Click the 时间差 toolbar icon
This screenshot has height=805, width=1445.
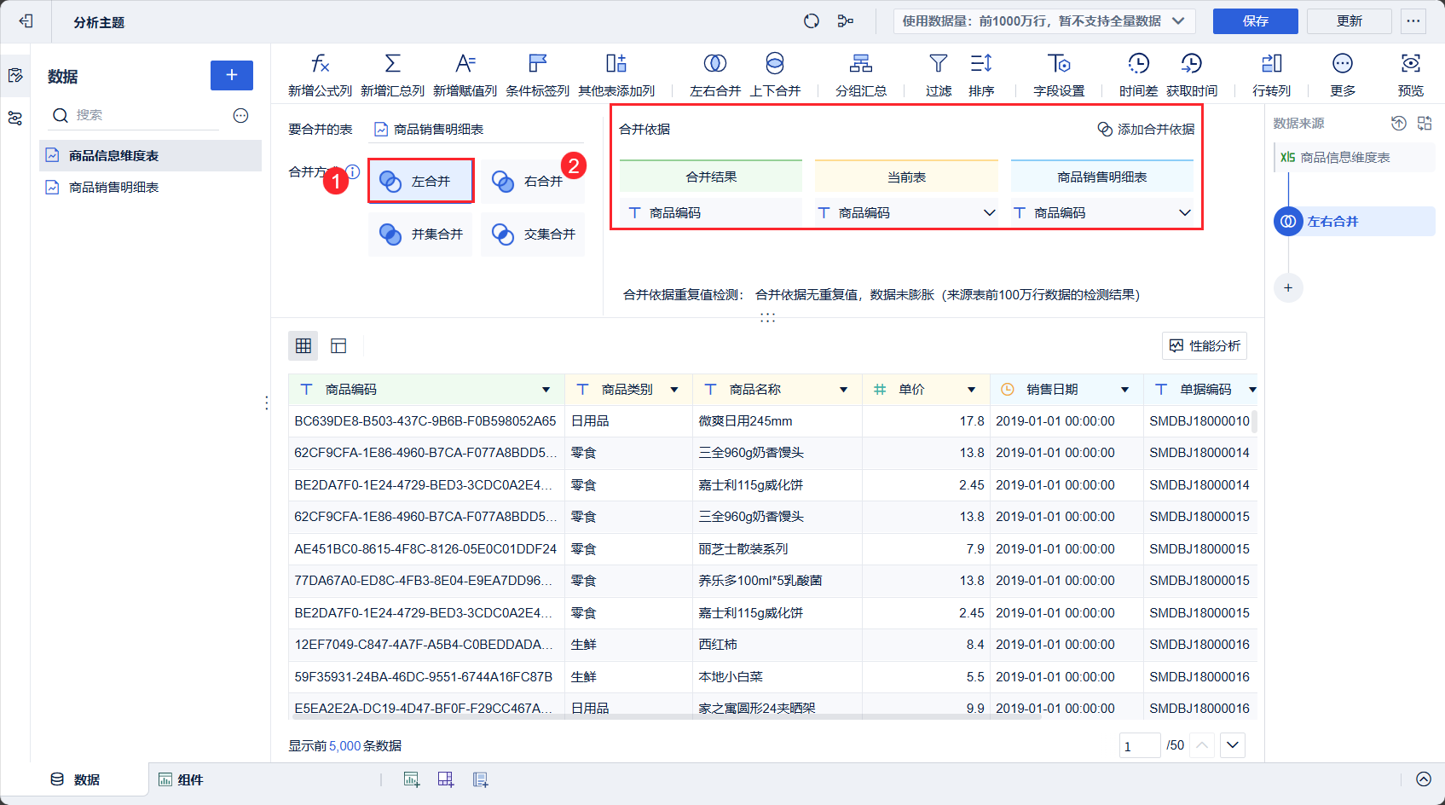tap(1138, 64)
